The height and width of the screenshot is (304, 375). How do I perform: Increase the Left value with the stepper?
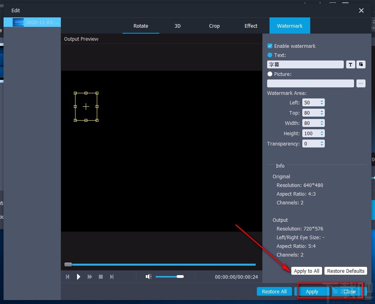click(322, 101)
